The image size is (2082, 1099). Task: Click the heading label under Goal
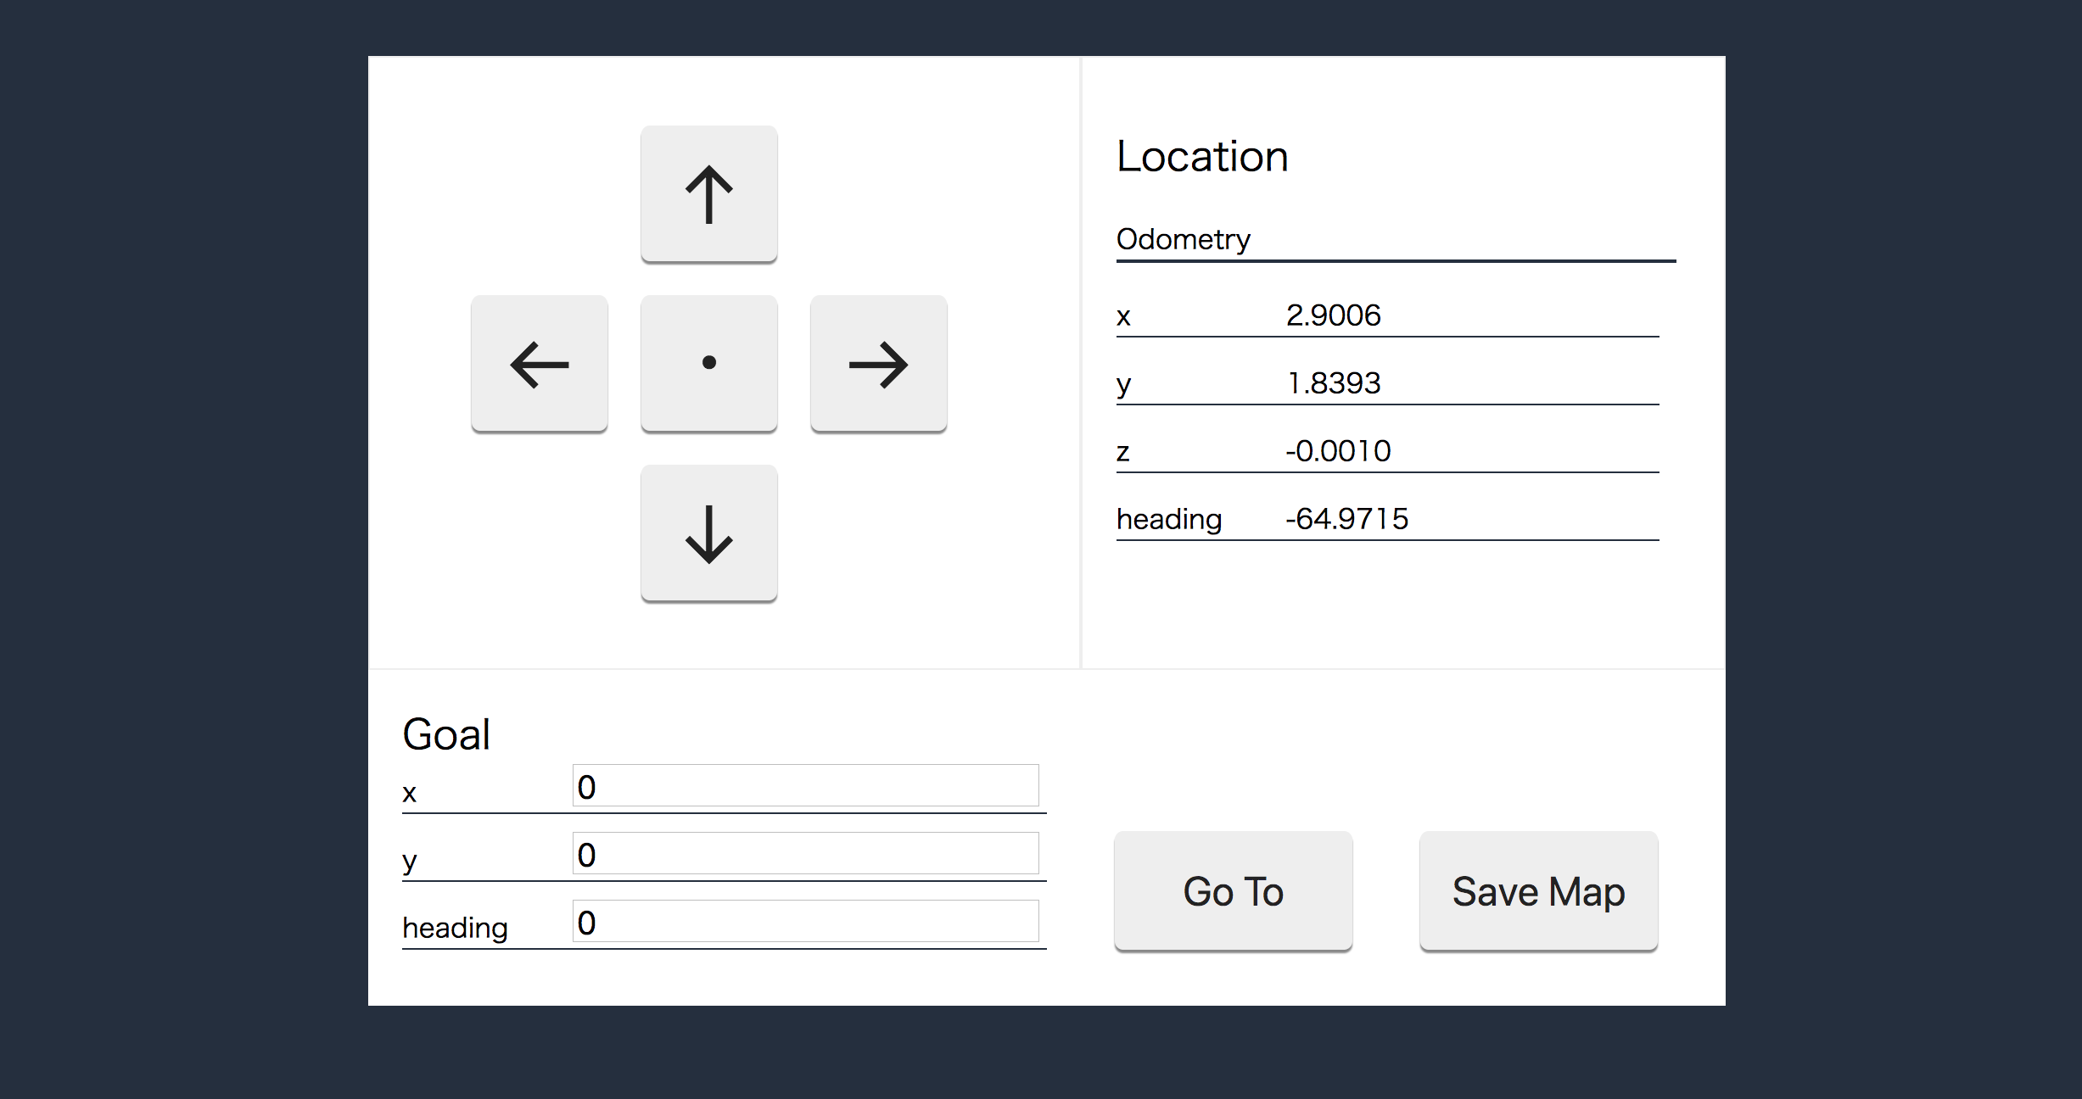(455, 928)
